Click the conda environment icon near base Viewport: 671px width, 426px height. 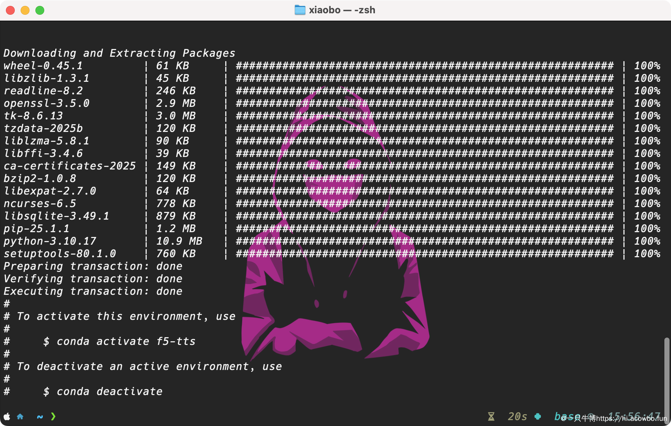coord(538,416)
